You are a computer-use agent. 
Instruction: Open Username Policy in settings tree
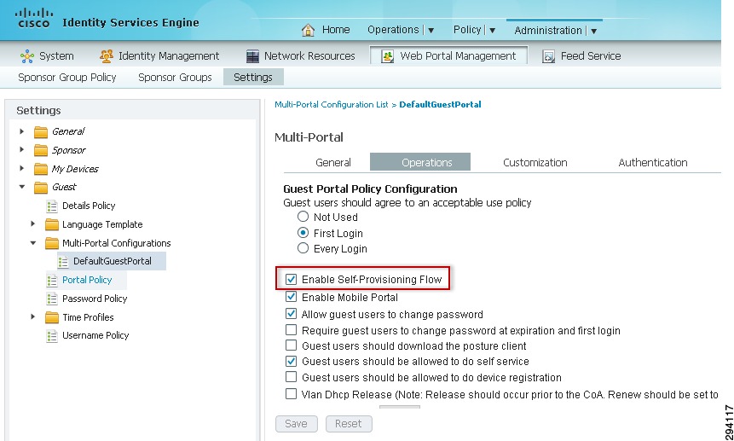(95, 335)
